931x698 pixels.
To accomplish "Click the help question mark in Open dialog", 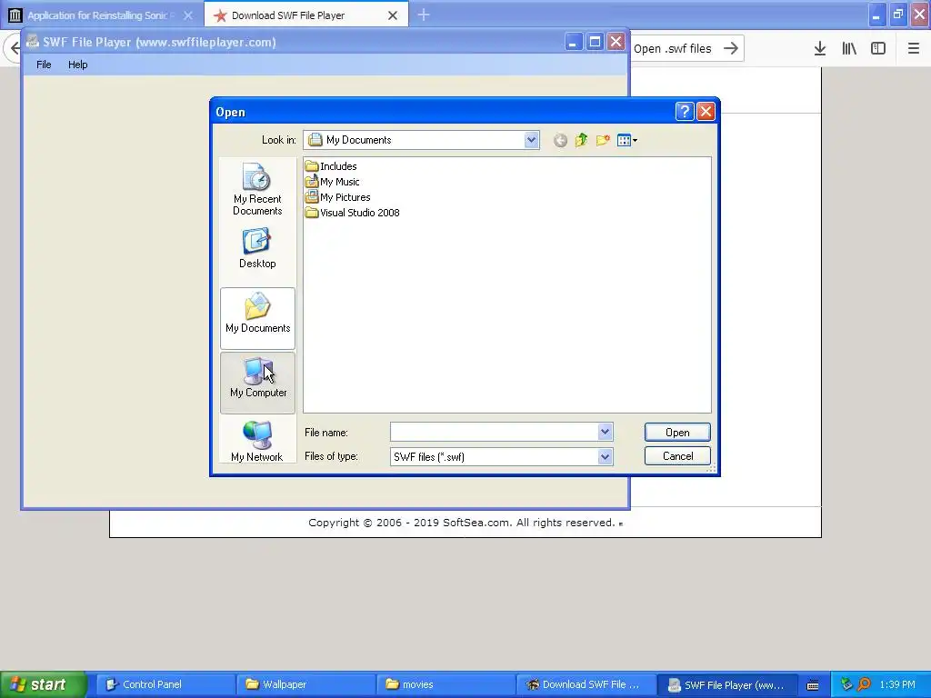I will coord(684,112).
